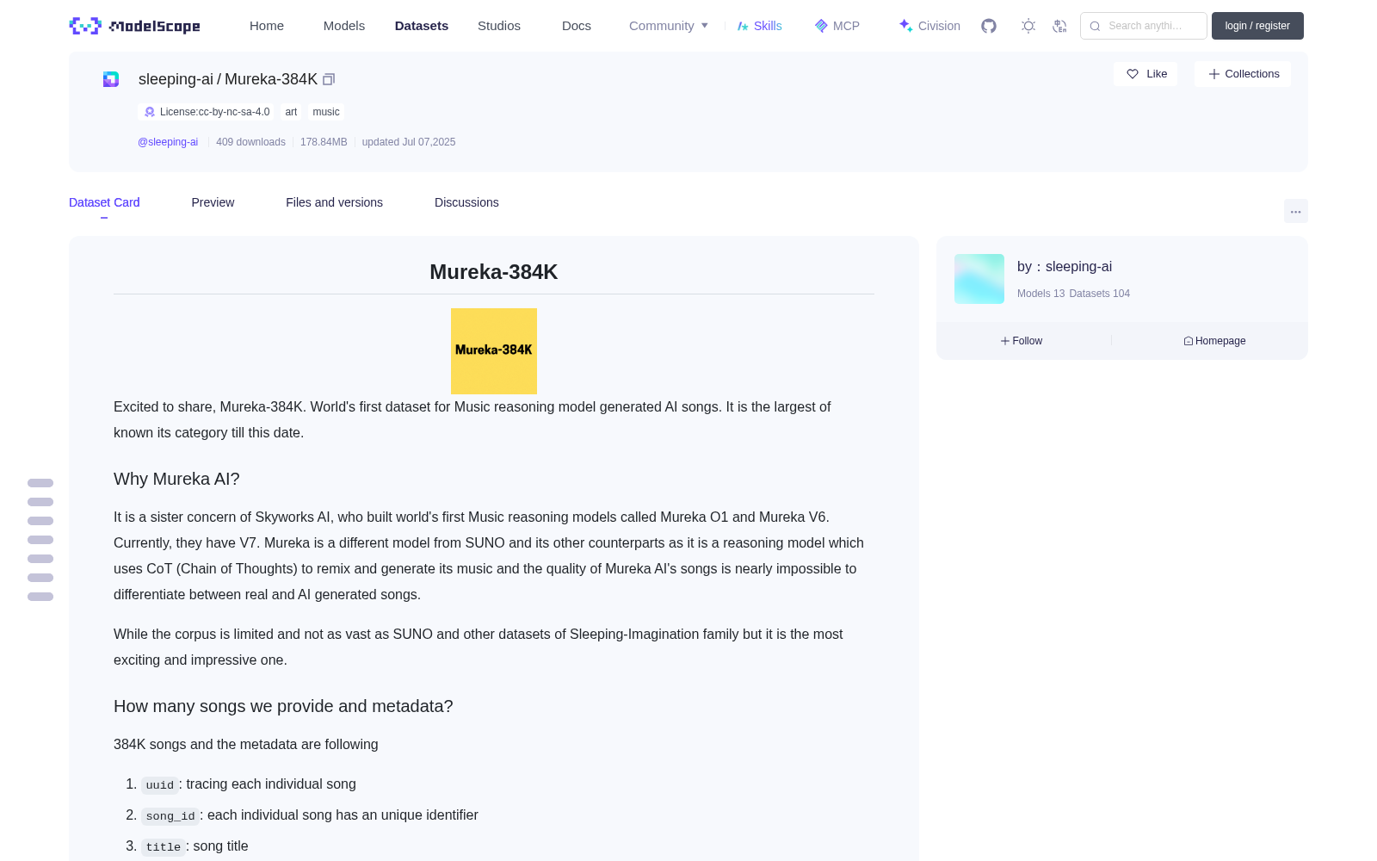The height and width of the screenshot is (861, 1377).
Task: Copy dataset name using the copy icon
Action: [x=329, y=79]
